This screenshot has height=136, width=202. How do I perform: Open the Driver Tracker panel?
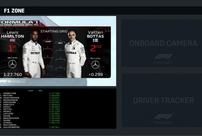(162, 100)
